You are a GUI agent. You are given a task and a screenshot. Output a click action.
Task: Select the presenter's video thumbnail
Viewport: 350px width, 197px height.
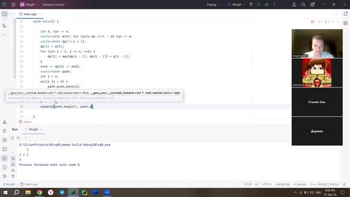(x=317, y=43)
